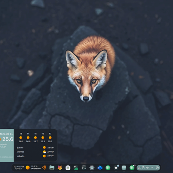Click the 25.2 temperature under day 17
173x173 pixels.
click(x=50, y=141)
